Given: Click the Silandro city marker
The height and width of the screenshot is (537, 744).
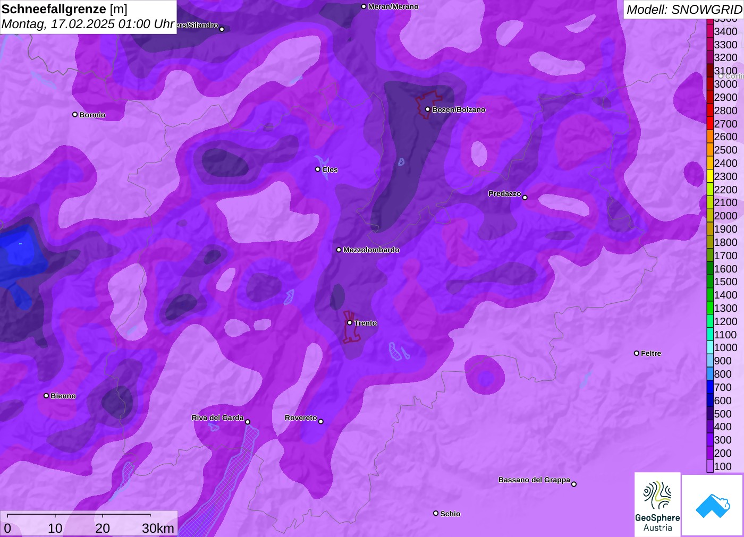Looking at the screenshot, I should point(222,29).
